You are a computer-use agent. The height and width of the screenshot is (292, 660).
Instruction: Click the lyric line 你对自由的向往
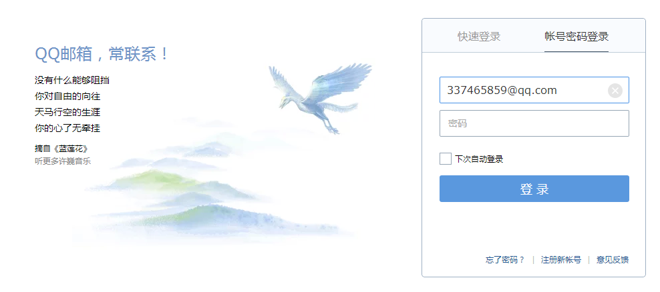tap(67, 96)
